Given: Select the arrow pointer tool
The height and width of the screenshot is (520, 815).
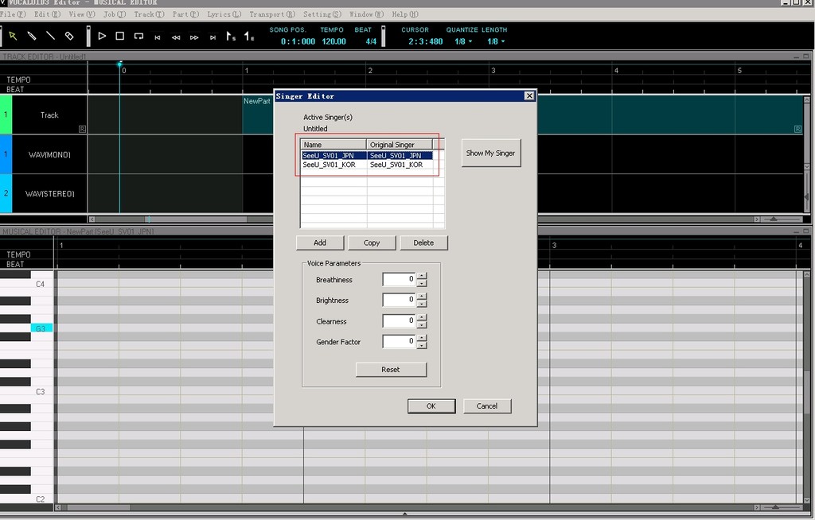Looking at the screenshot, I should (x=13, y=36).
